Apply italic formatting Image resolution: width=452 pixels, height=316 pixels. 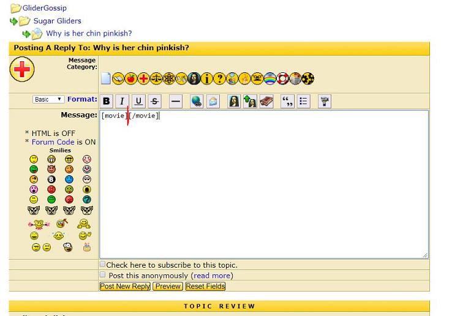coord(122,101)
